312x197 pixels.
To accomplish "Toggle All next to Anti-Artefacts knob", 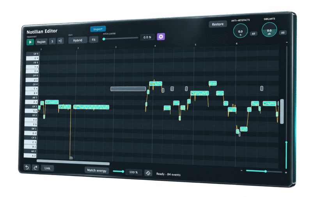I will 253,34.
